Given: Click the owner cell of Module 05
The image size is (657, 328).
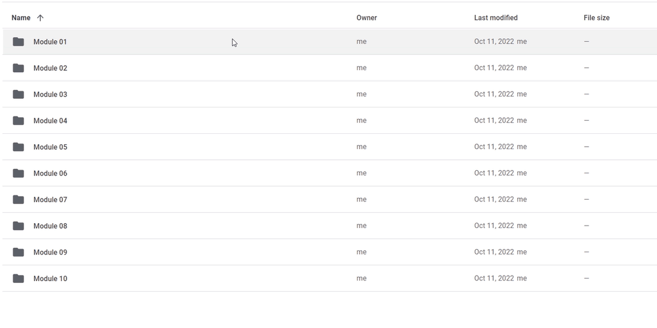Looking at the screenshot, I should (361, 147).
